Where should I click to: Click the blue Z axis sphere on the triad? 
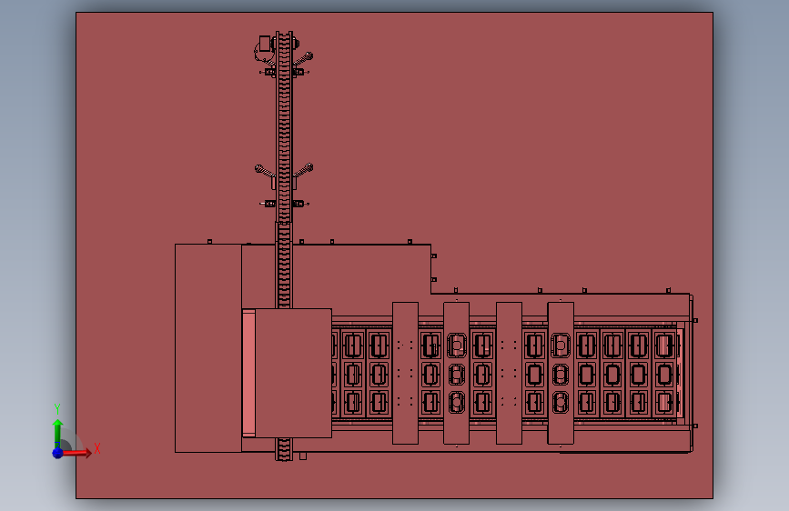(58, 453)
